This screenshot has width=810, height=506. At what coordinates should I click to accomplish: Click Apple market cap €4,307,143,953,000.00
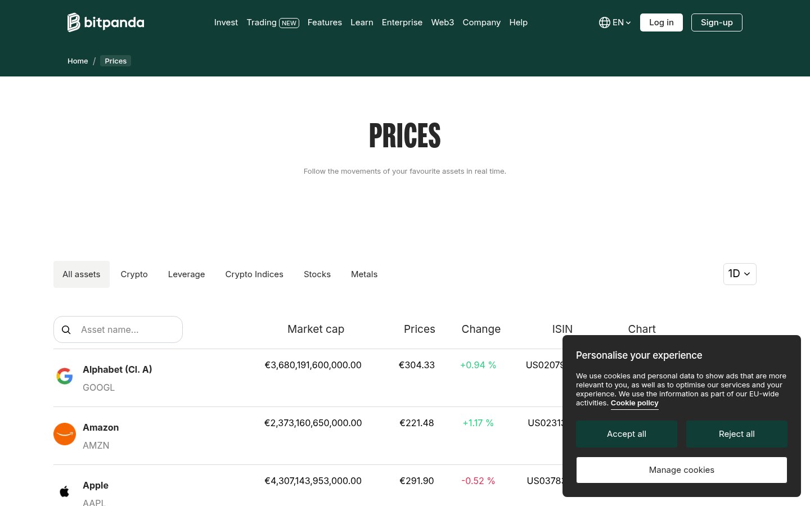[313, 481]
